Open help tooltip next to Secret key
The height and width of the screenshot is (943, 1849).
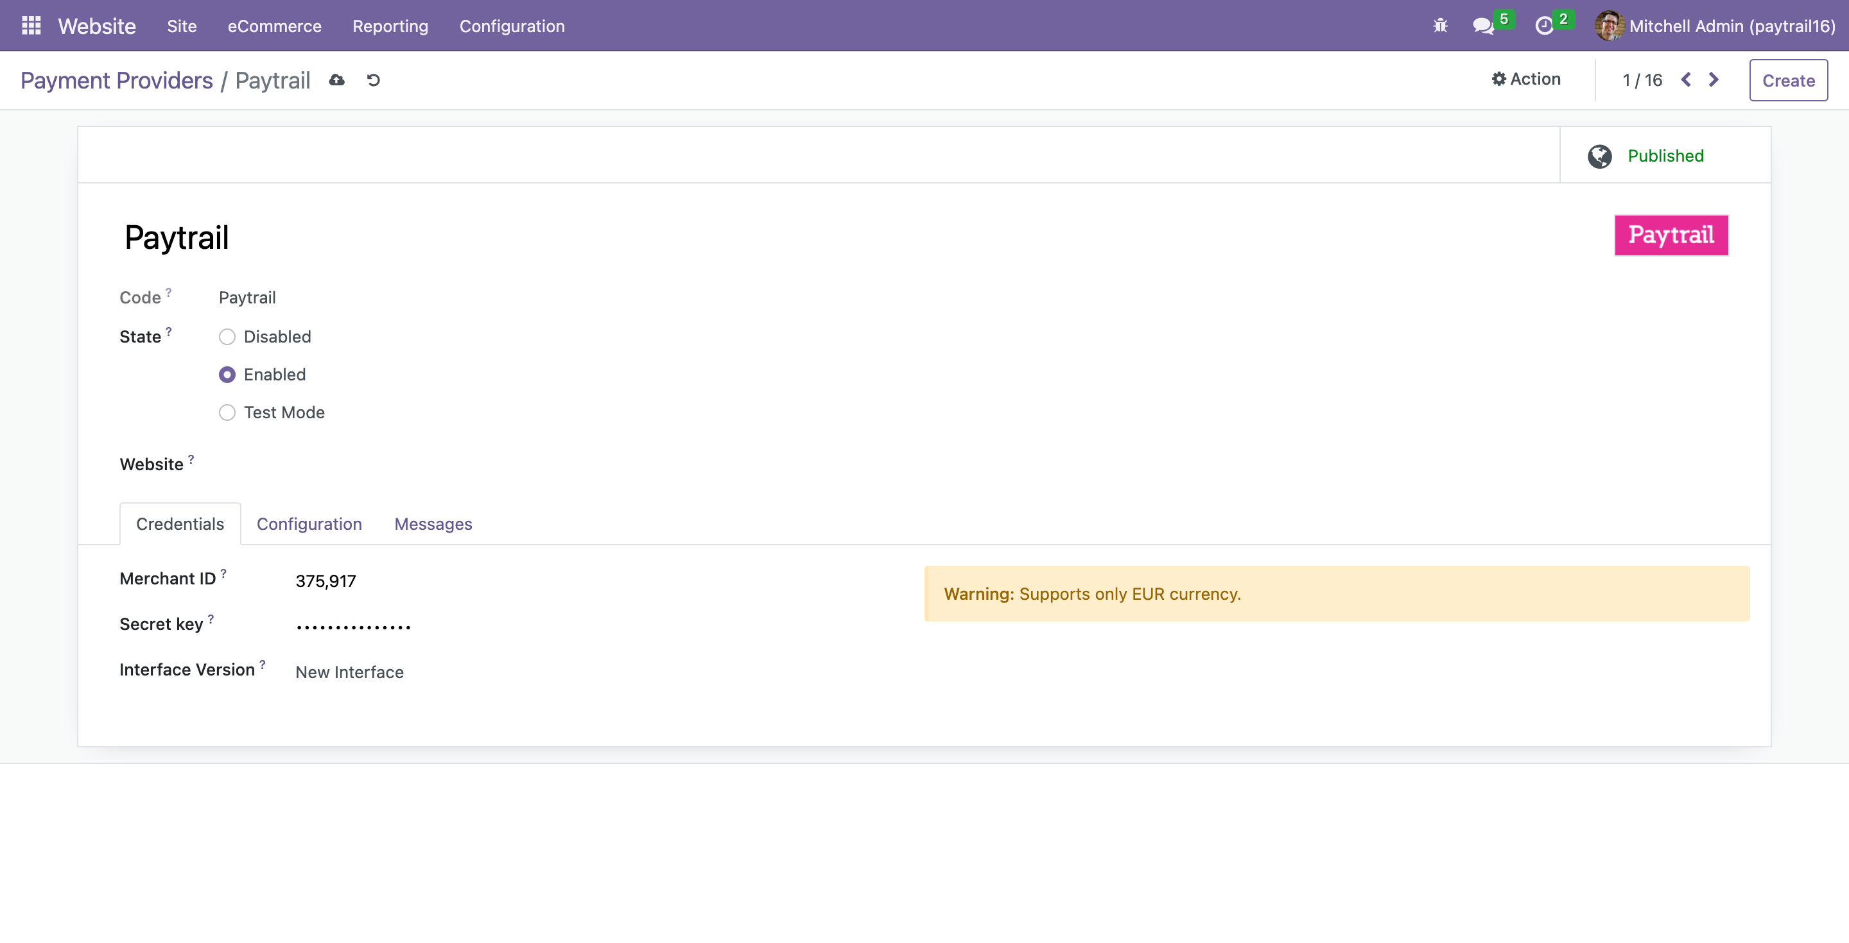click(211, 618)
